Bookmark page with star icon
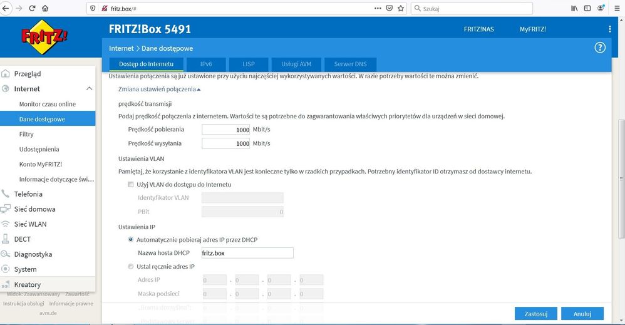625x325 pixels. pyautogui.click(x=401, y=9)
